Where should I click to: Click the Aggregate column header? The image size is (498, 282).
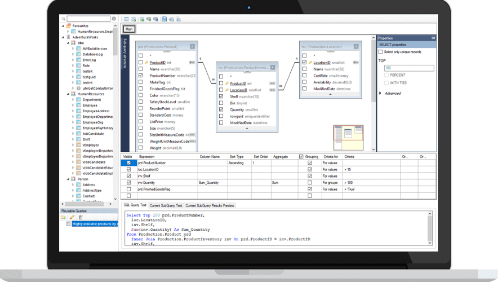(x=281, y=157)
